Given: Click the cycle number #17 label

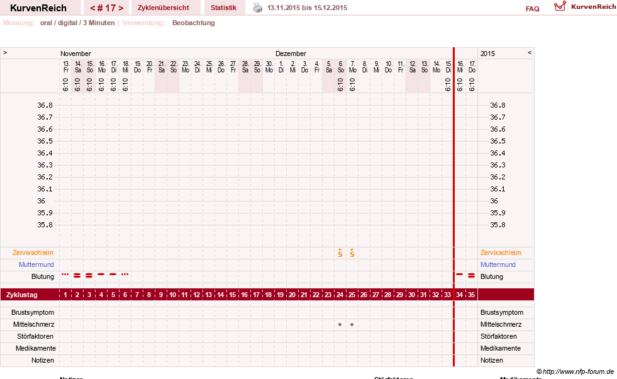Looking at the screenshot, I should coord(106,8).
